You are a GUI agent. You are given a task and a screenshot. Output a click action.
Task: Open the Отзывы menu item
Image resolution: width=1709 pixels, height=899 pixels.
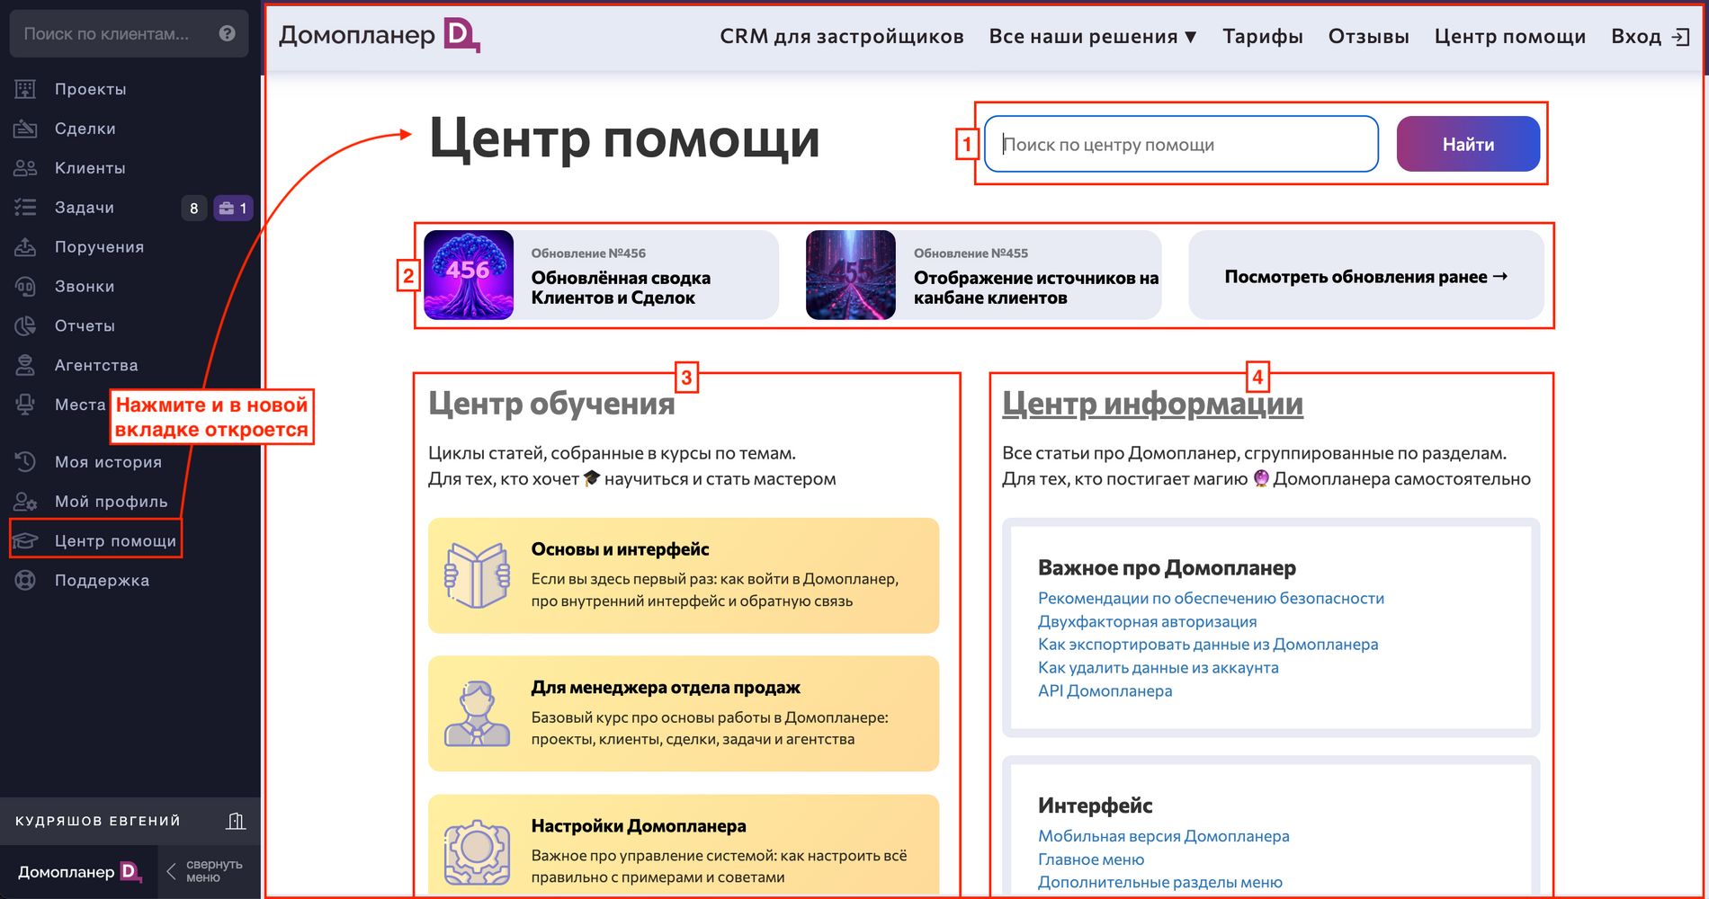1369,37
